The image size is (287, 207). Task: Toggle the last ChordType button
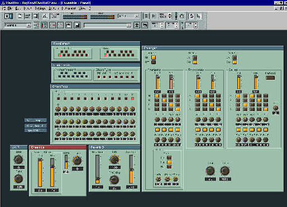click(x=133, y=77)
